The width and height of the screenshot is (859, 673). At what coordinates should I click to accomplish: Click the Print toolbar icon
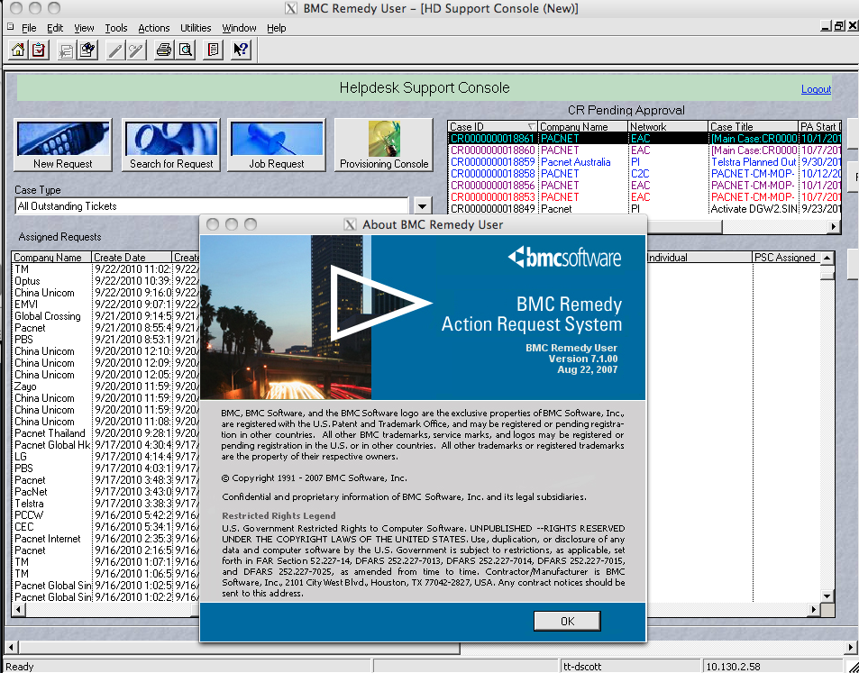[x=163, y=50]
